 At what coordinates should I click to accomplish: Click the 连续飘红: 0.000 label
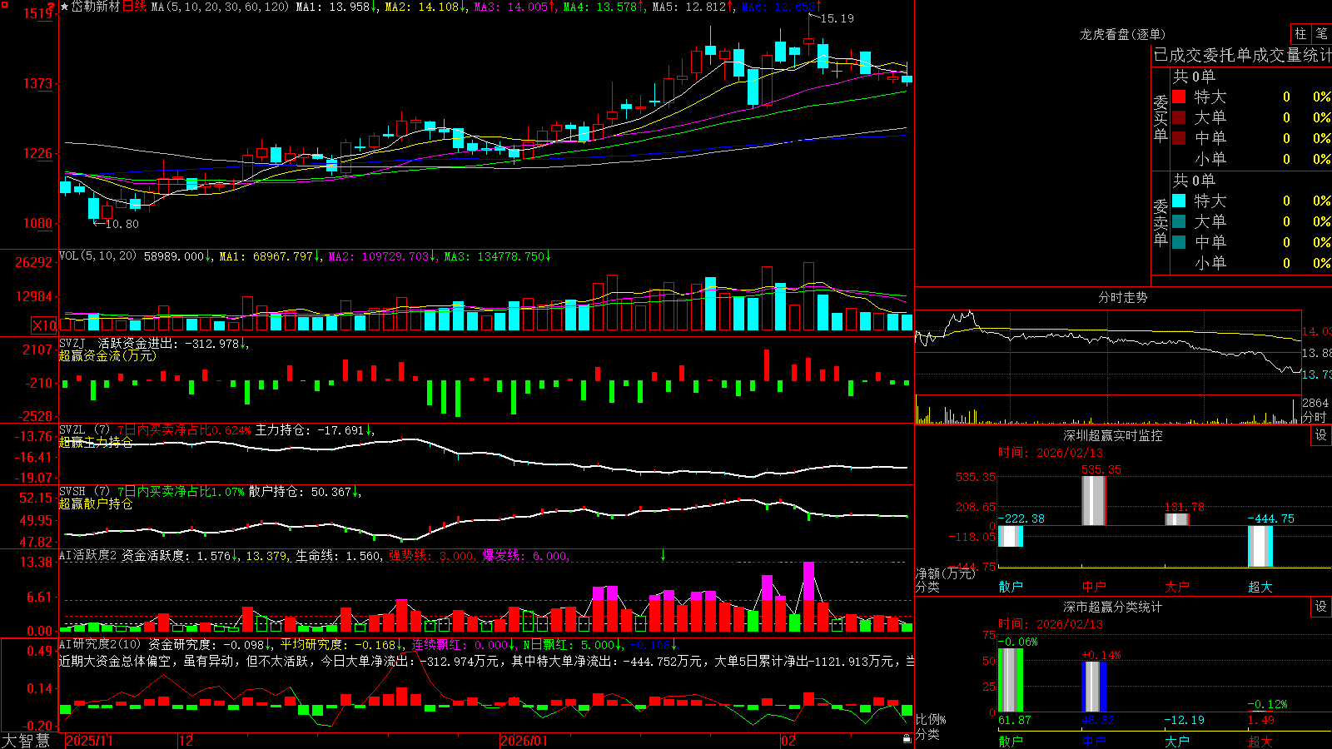(460, 644)
